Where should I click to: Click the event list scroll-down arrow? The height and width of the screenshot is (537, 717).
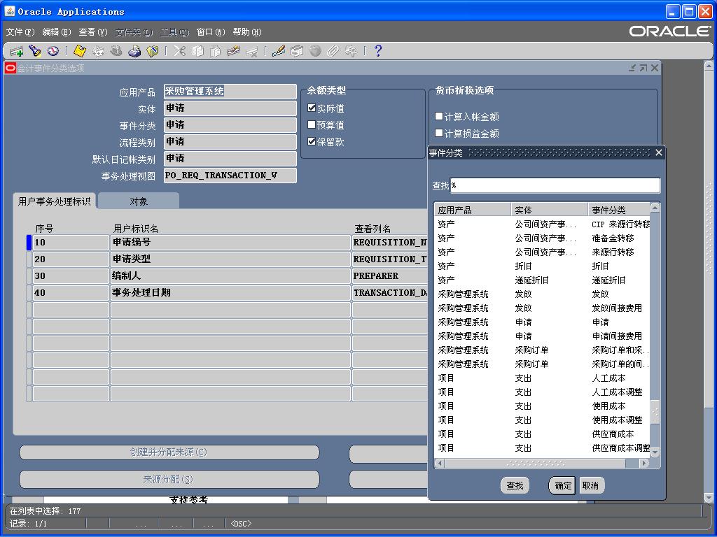pos(655,452)
